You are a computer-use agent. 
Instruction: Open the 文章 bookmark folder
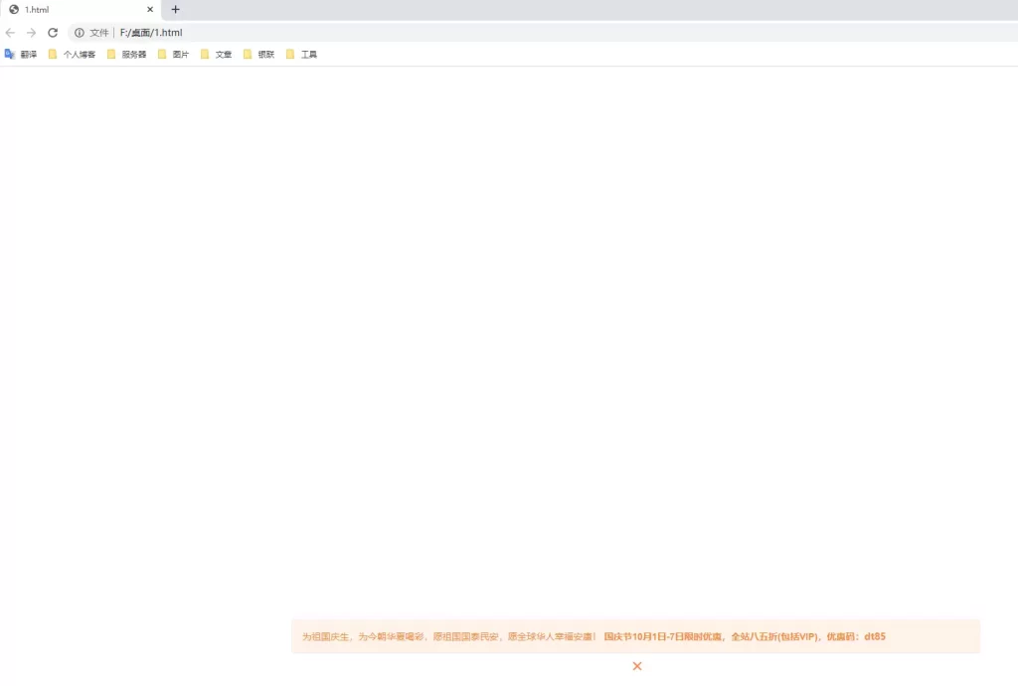[x=216, y=55]
